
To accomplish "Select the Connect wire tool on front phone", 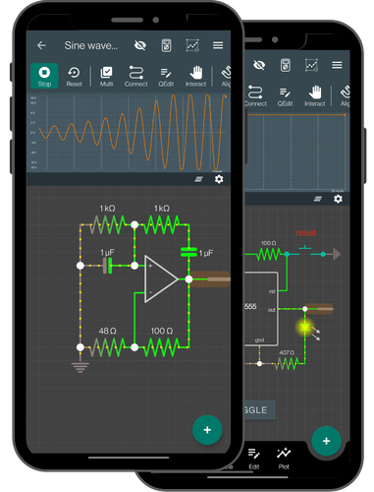I will [x=135, y=77].
